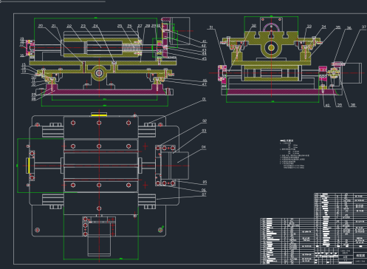The image size is (367, 269).
Task: Select part balloon label 27
Action: [140, 26]
